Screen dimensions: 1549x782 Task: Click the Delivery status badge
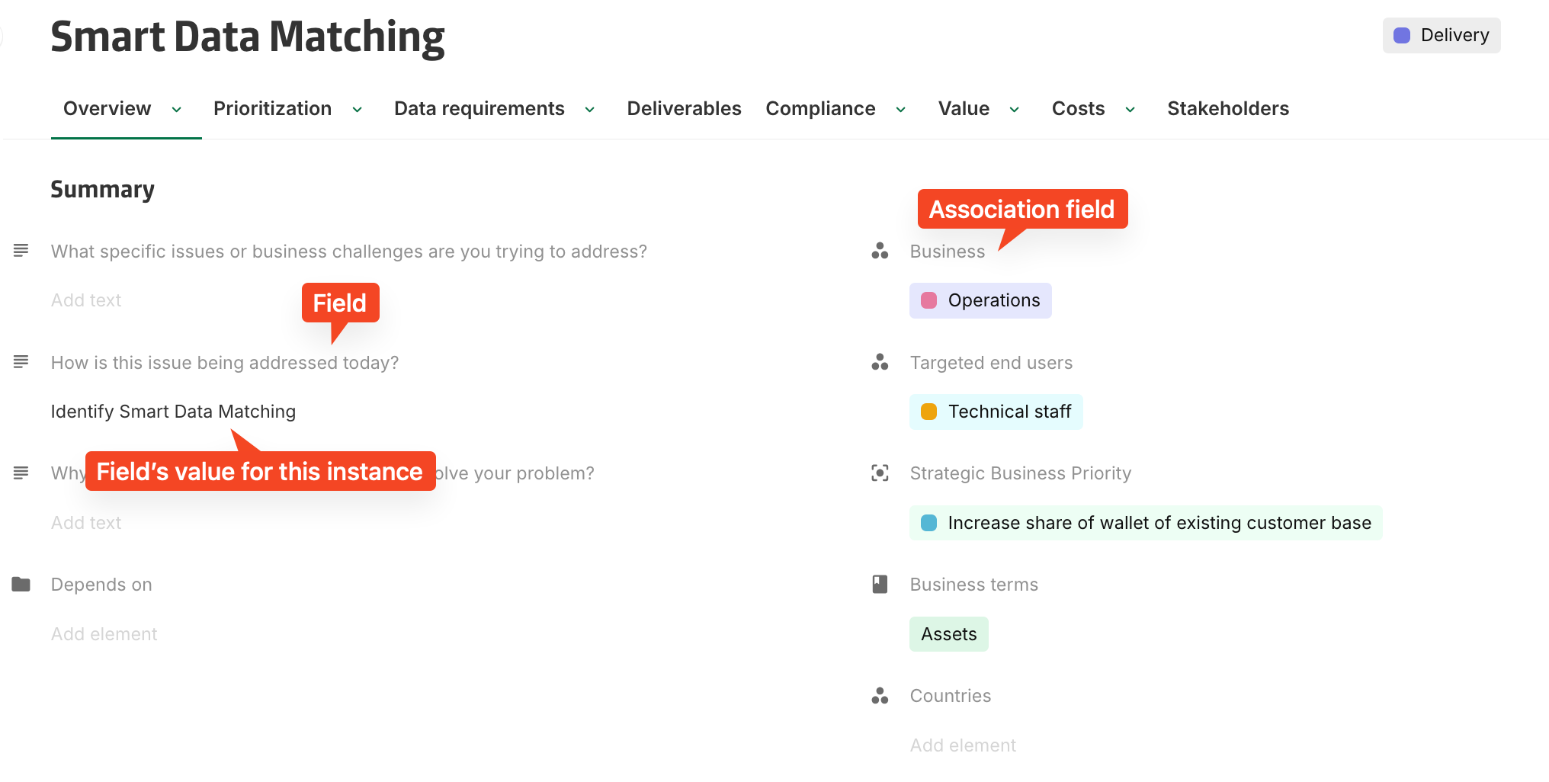click(x=1441, y=36)
